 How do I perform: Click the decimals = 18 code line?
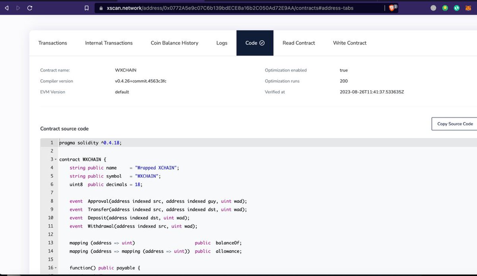click(106, 185)
